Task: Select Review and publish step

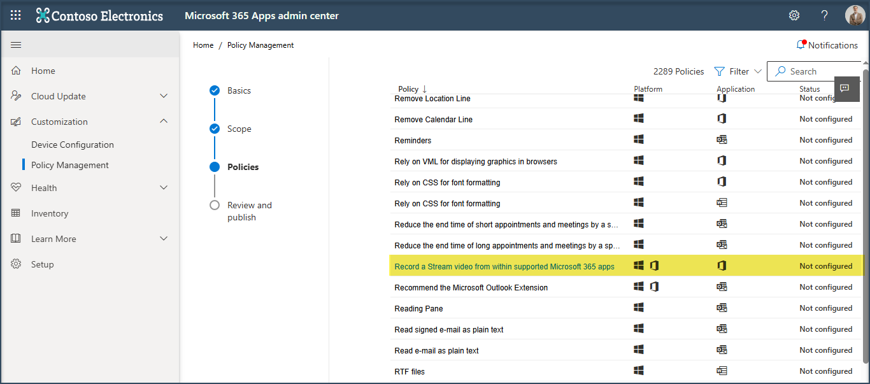Action: [249, 211]
